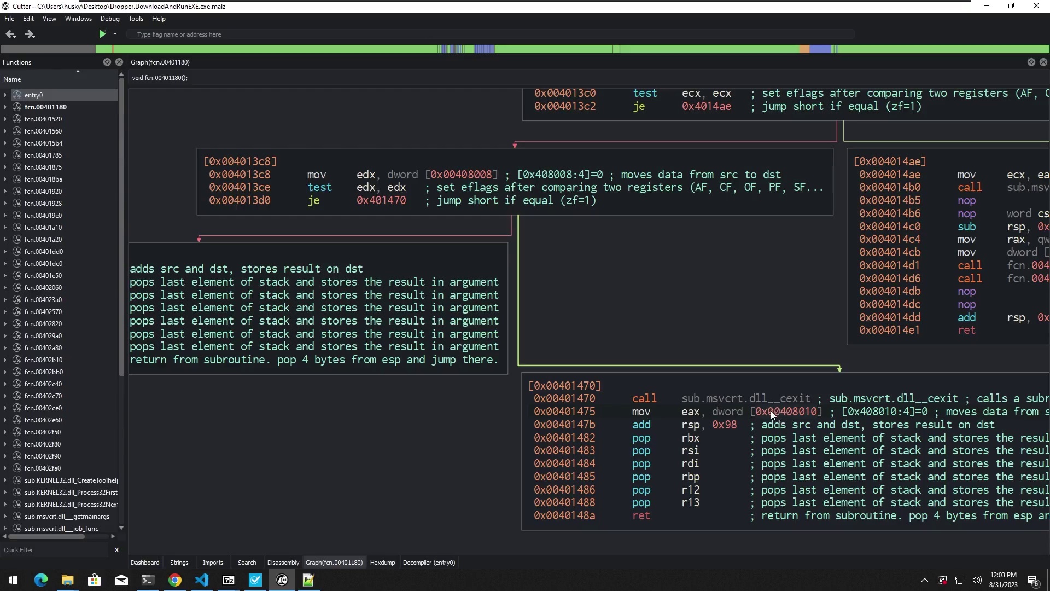The height and width of the screenshot is (591, 1050).
Task: Open Microsoft Edge from the taskbar
Action: click(41, 580)
